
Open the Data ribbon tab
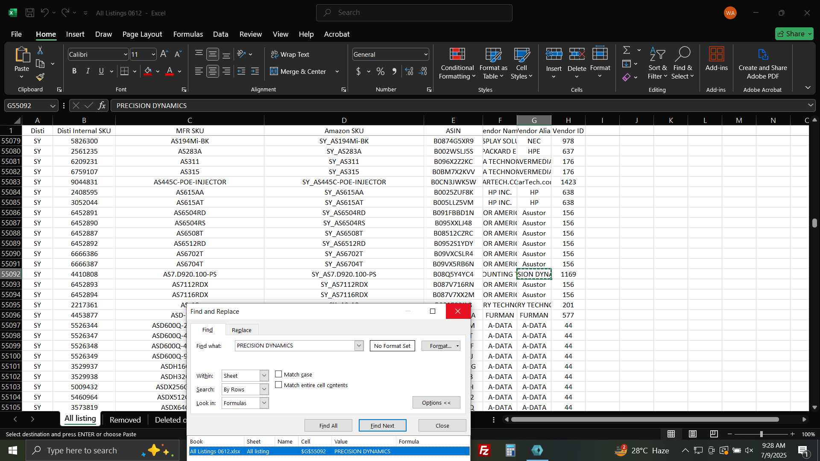[220, 34]
